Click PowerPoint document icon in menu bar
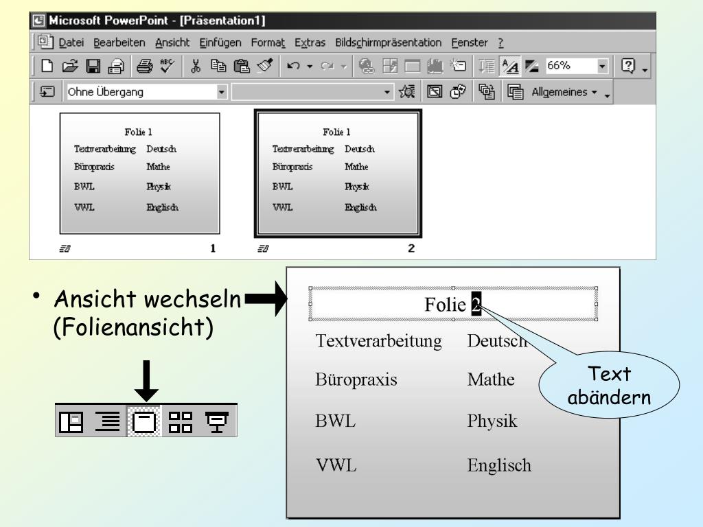The height and width of the screenshot is (527, 703). pos(45,42)
